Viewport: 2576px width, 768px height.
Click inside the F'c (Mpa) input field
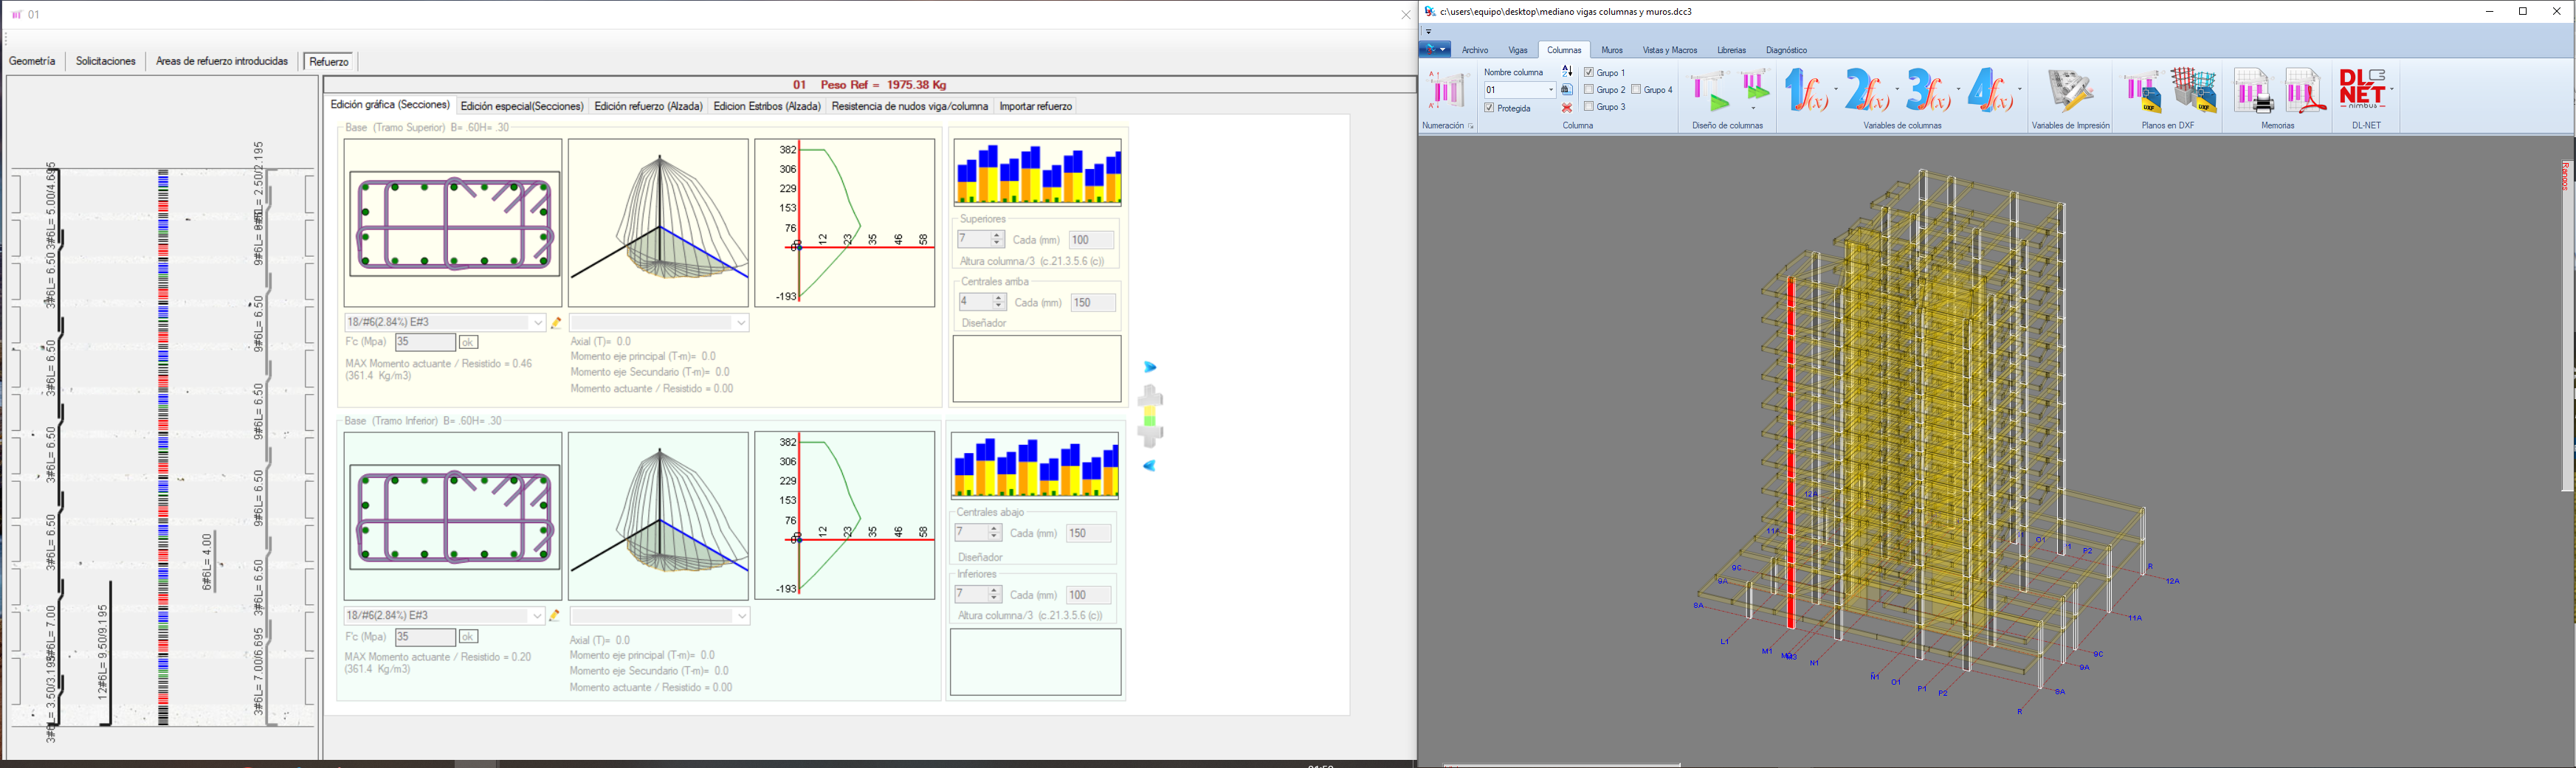click(425, 341)
